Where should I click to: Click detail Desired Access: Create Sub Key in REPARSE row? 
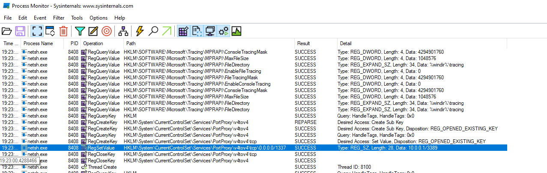click(x=371, y=122)
